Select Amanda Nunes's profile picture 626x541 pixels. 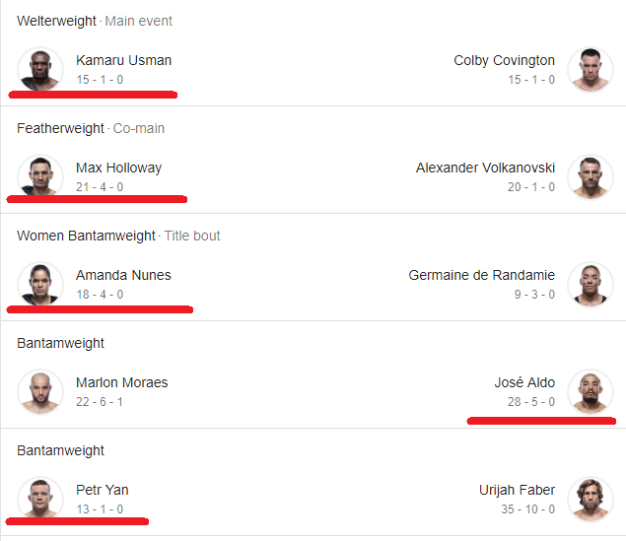pos(40,284)
